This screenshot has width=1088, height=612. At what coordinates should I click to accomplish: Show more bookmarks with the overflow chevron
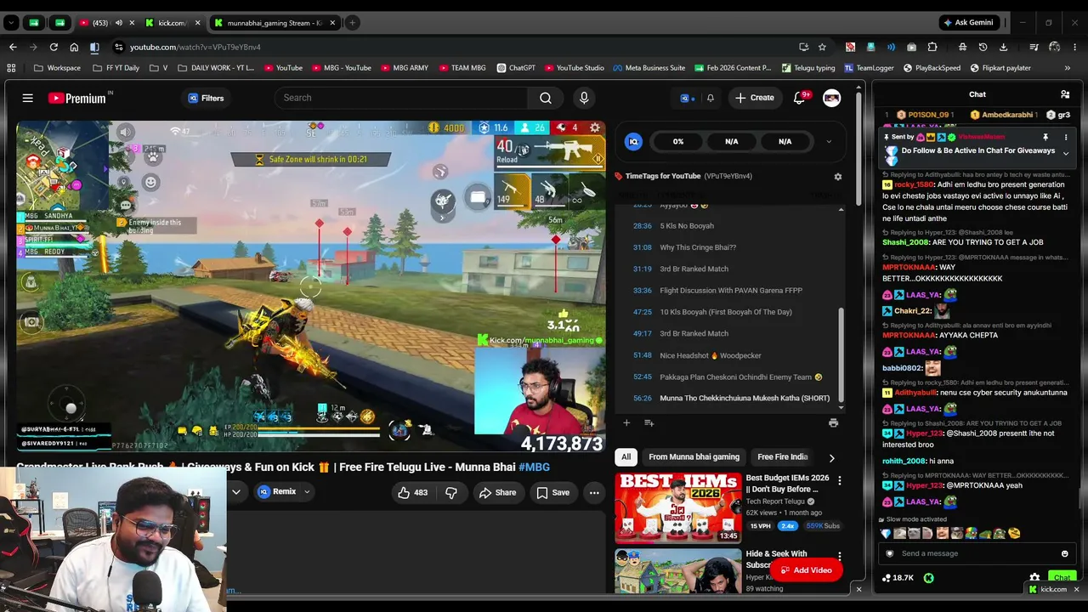[1068, 68]
